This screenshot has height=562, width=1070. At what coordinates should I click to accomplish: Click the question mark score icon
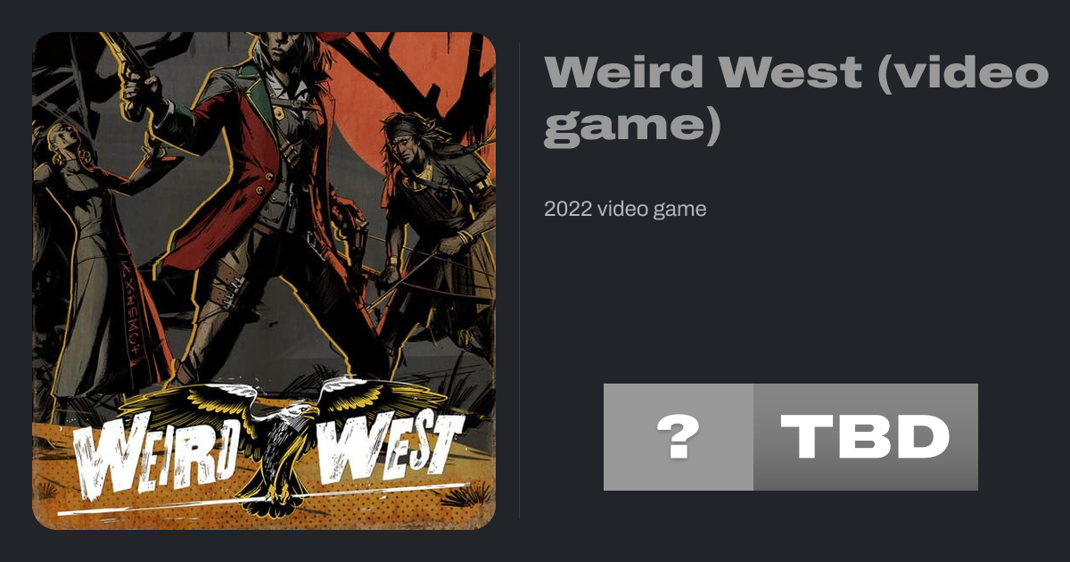pyautogui.click(x=679, y=437)
